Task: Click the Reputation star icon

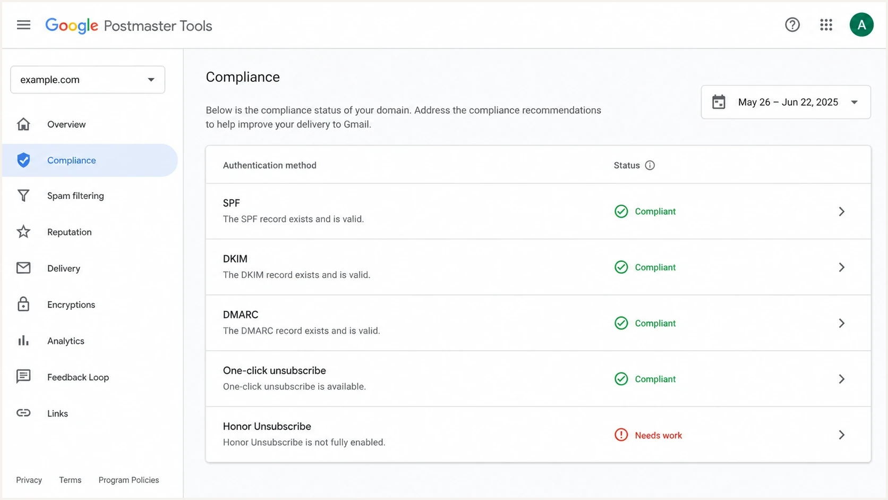Action: [x=23, y=232]
